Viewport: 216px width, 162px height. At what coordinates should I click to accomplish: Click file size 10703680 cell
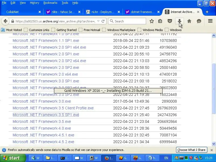168,40
